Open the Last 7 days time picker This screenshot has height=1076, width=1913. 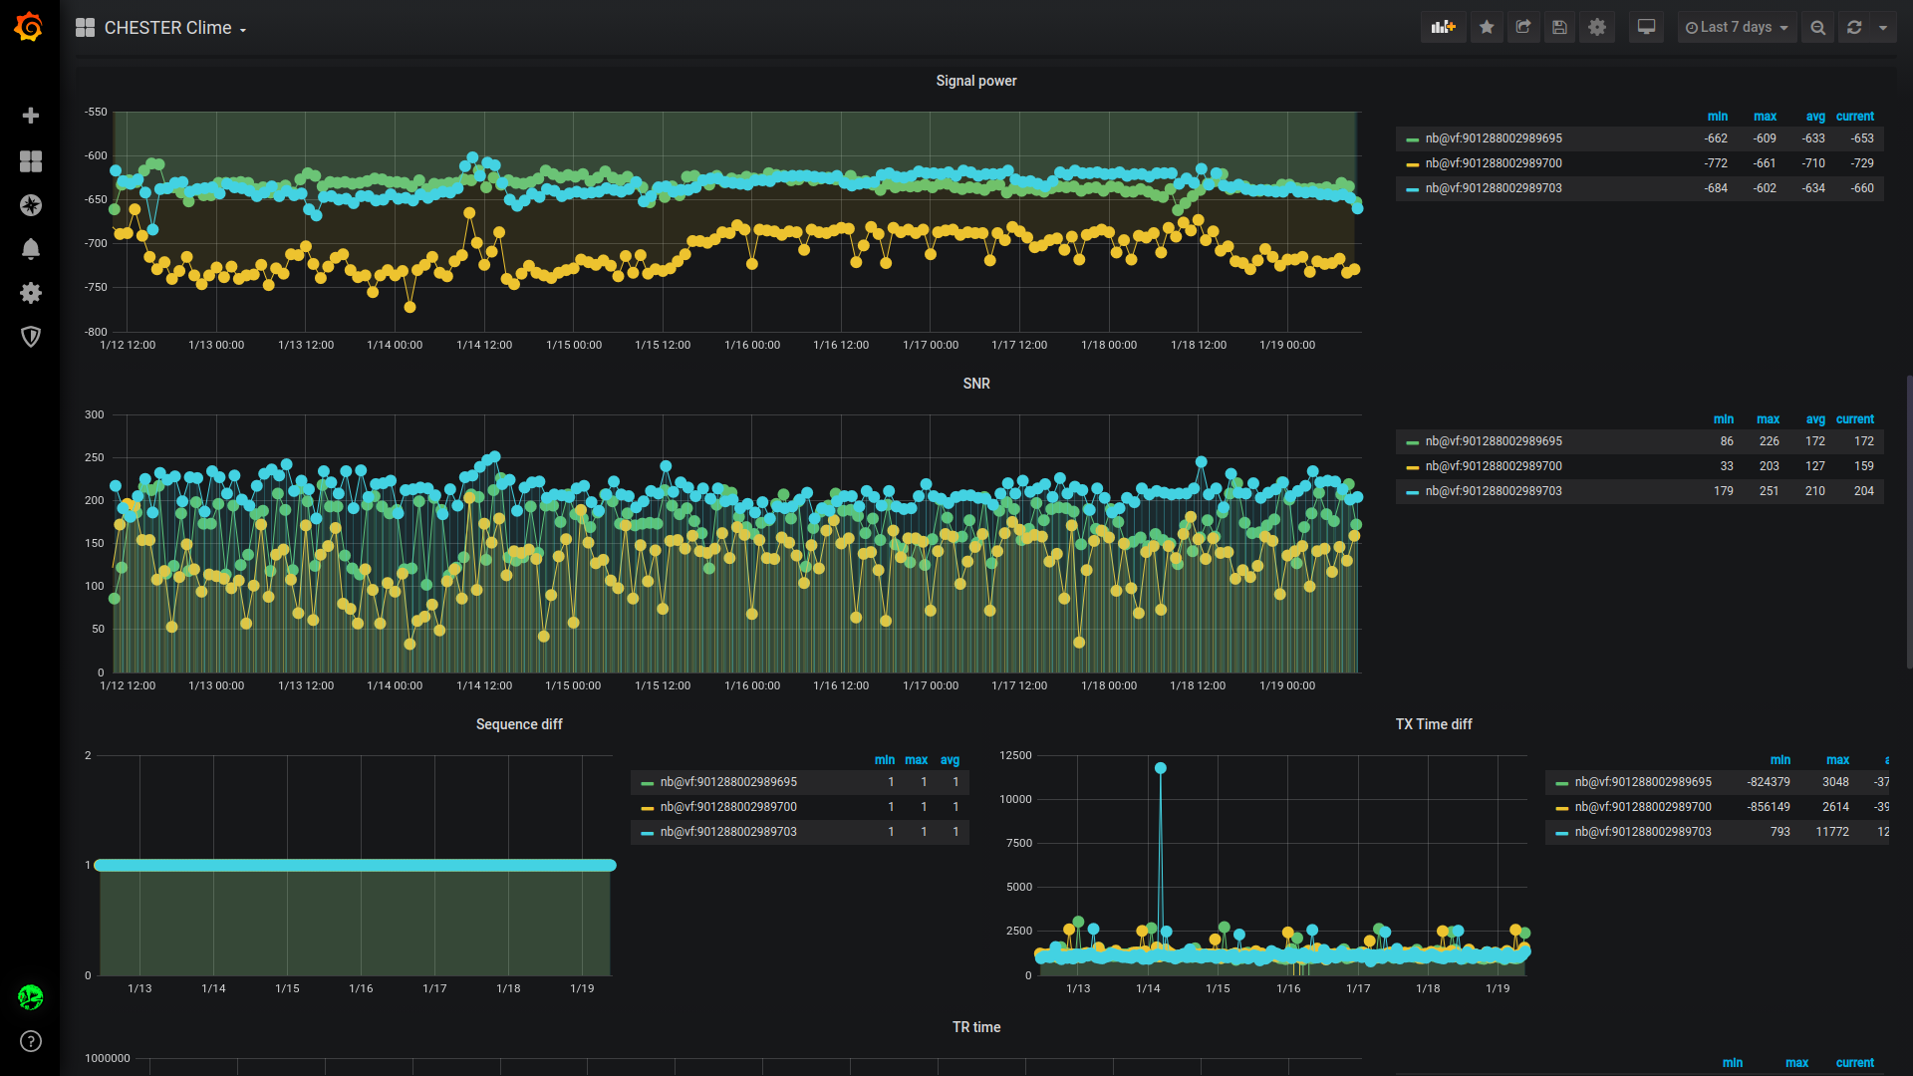click(1737, 28)
